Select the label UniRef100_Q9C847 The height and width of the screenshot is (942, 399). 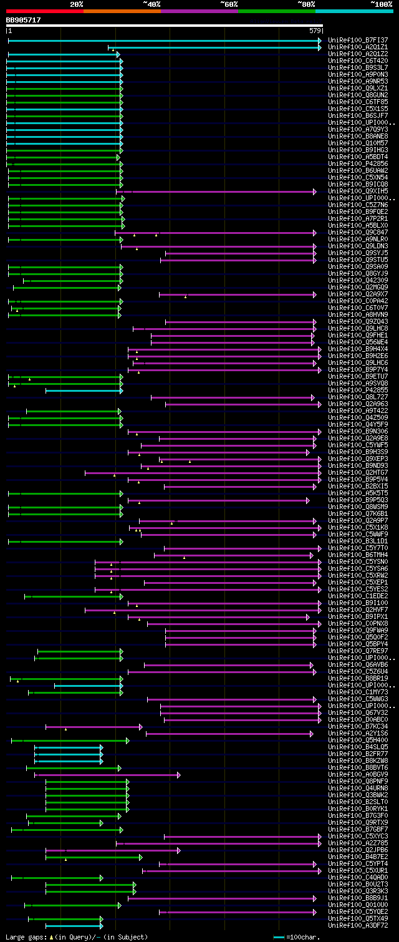coord(358,232)
